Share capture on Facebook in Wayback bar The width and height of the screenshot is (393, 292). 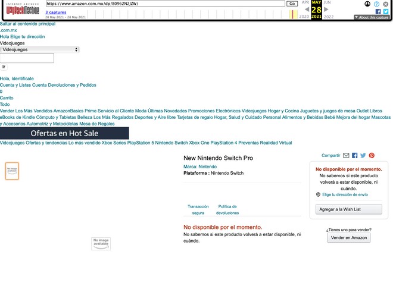(x=378, y=11)
